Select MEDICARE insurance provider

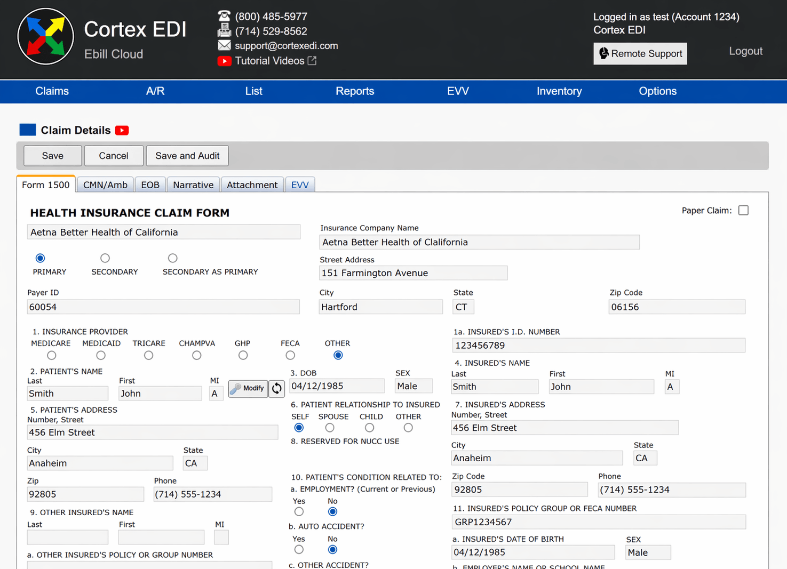pyautogui.click(x=51, y=355)
